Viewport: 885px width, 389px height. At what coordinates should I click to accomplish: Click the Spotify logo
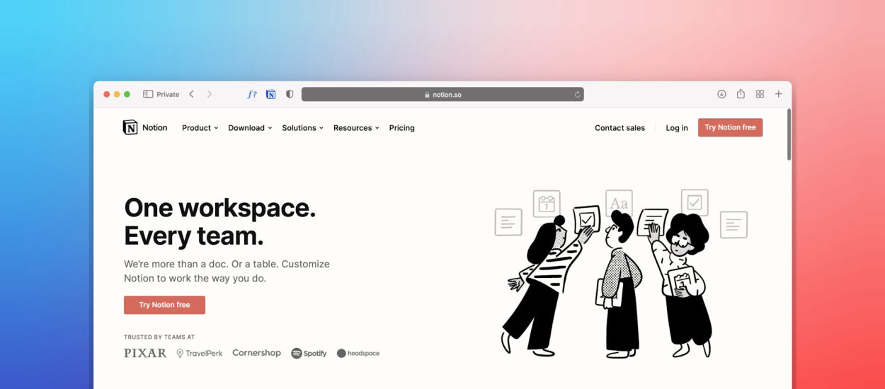point(309,353)
